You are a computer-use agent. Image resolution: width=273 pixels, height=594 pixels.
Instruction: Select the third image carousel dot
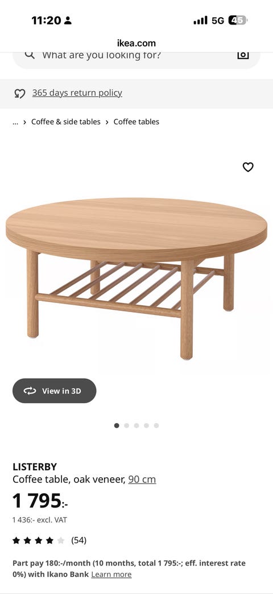[136, 425]
